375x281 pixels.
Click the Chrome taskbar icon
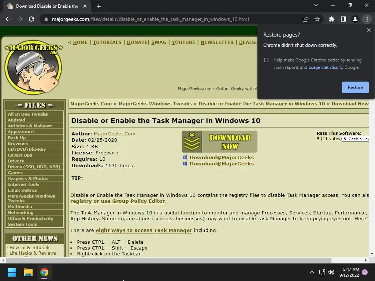pos(44,272)
